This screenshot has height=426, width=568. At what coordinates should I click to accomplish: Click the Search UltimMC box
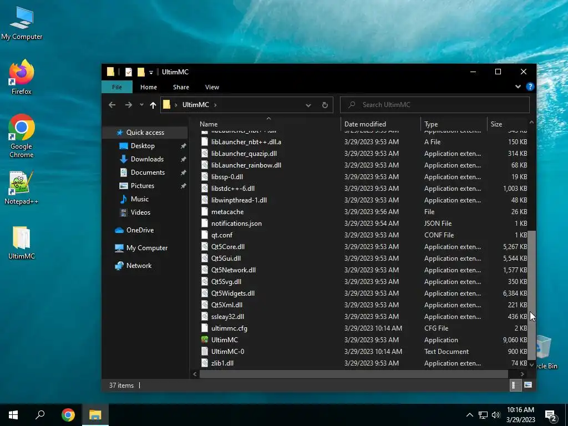pyautogui.click(x=435, y=105)
